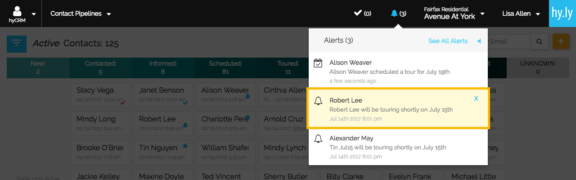Click the email search input field
Image resolution: width=576 pixels, height=180 pixels.
(508, 41)
